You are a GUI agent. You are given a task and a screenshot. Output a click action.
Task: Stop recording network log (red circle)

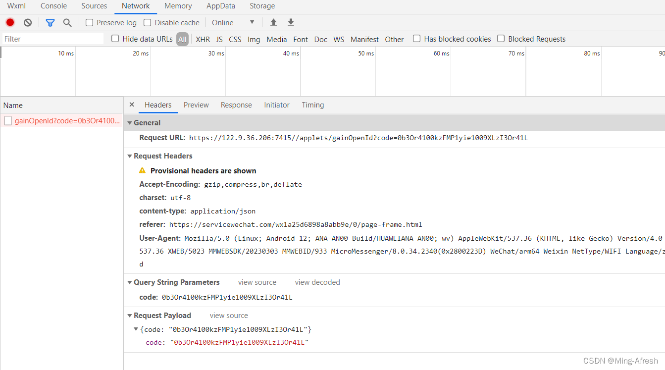pos(10,22)
